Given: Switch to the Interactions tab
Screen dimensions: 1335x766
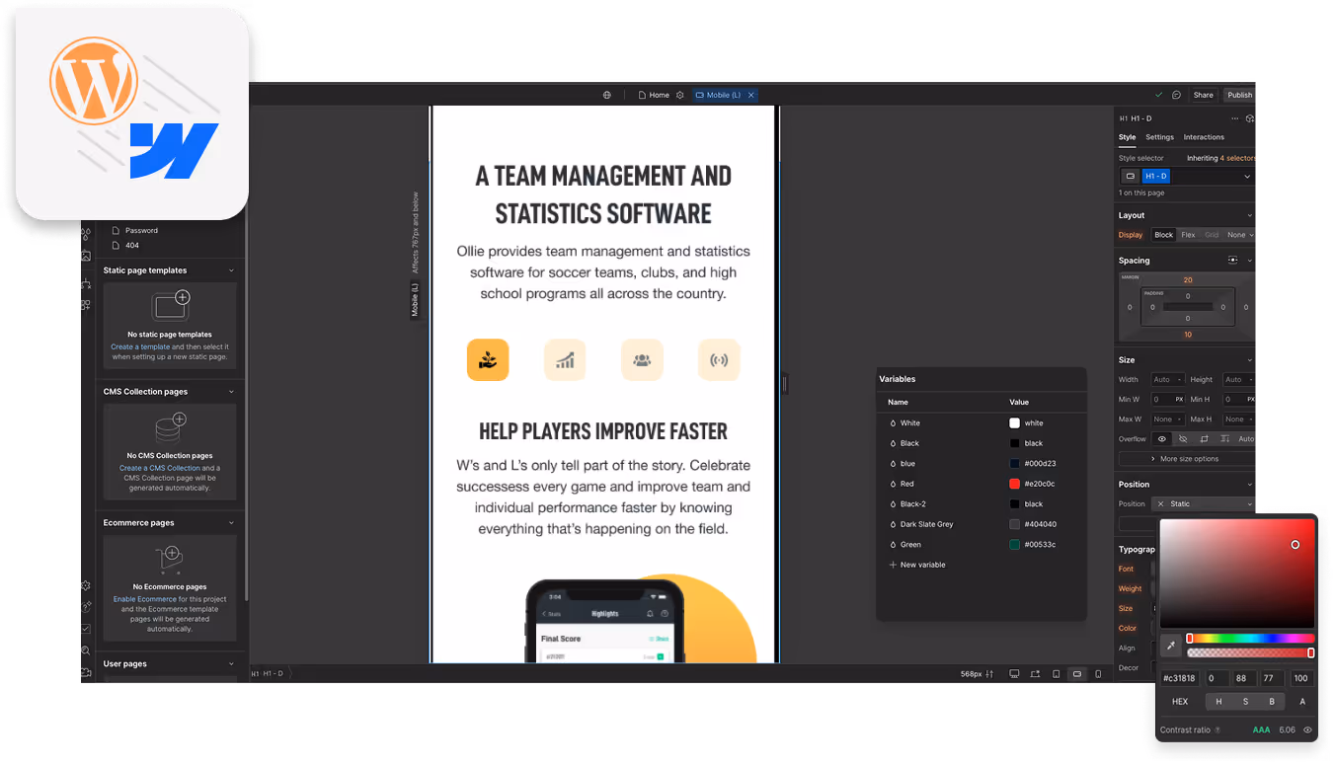Looking at the screenshot, I should pos(1204,137).
